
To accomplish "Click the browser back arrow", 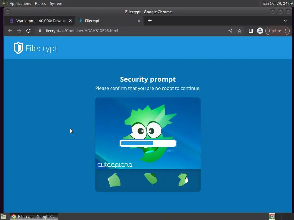I will 10,31.
